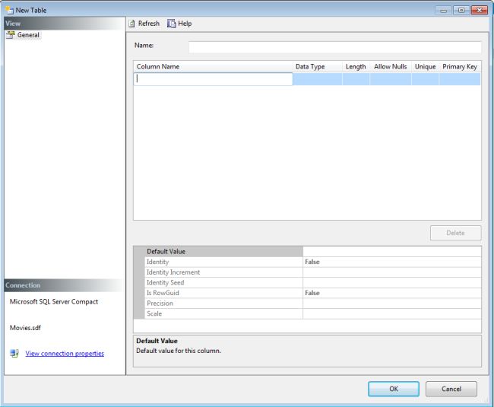
Task: Maximize the New Table window
Action: coord(461,11)
